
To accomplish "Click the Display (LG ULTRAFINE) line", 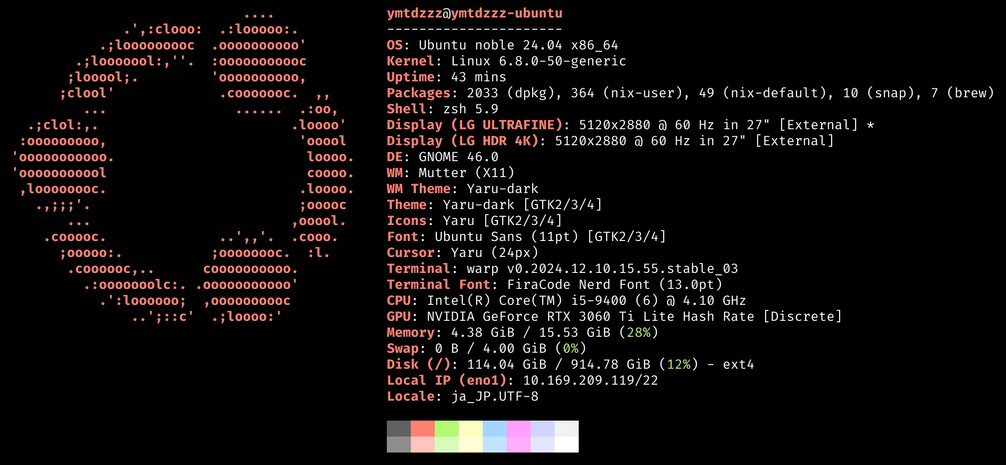I will click(x=630, y=125).
